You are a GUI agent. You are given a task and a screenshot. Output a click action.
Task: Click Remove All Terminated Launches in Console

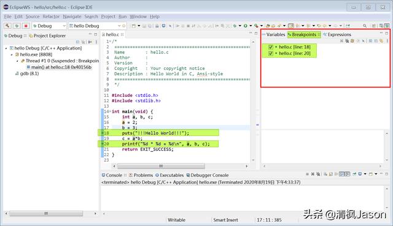(318, 175)
